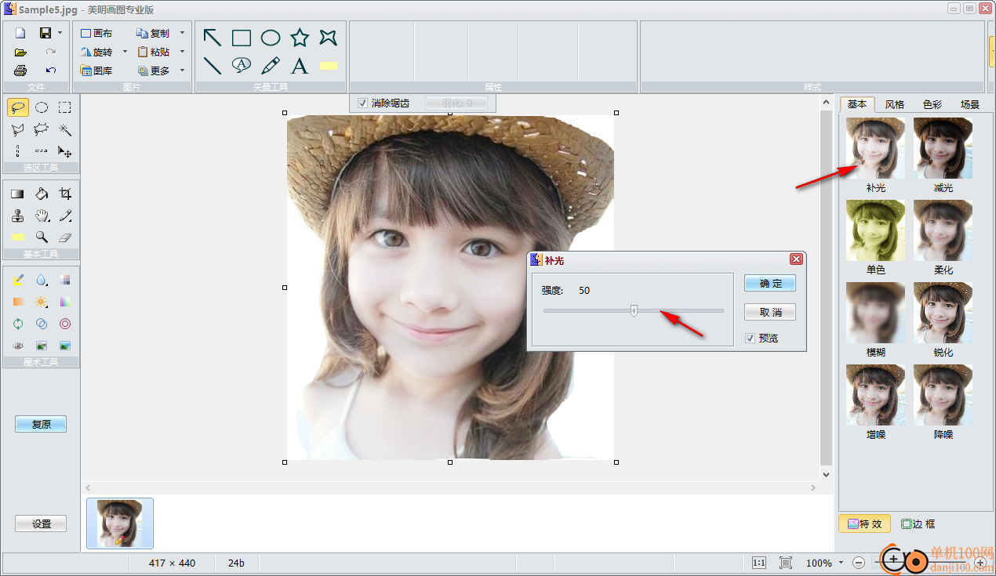This screenshot has height=576, width=996.
Task: Pick the five-point star shape tool
Action: tap(300, 38)
